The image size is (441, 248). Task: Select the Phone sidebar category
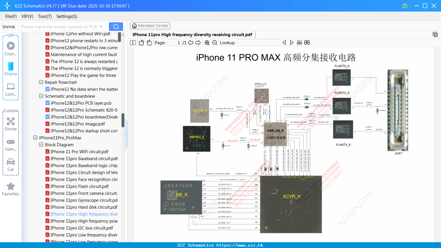tap(11, 69)
